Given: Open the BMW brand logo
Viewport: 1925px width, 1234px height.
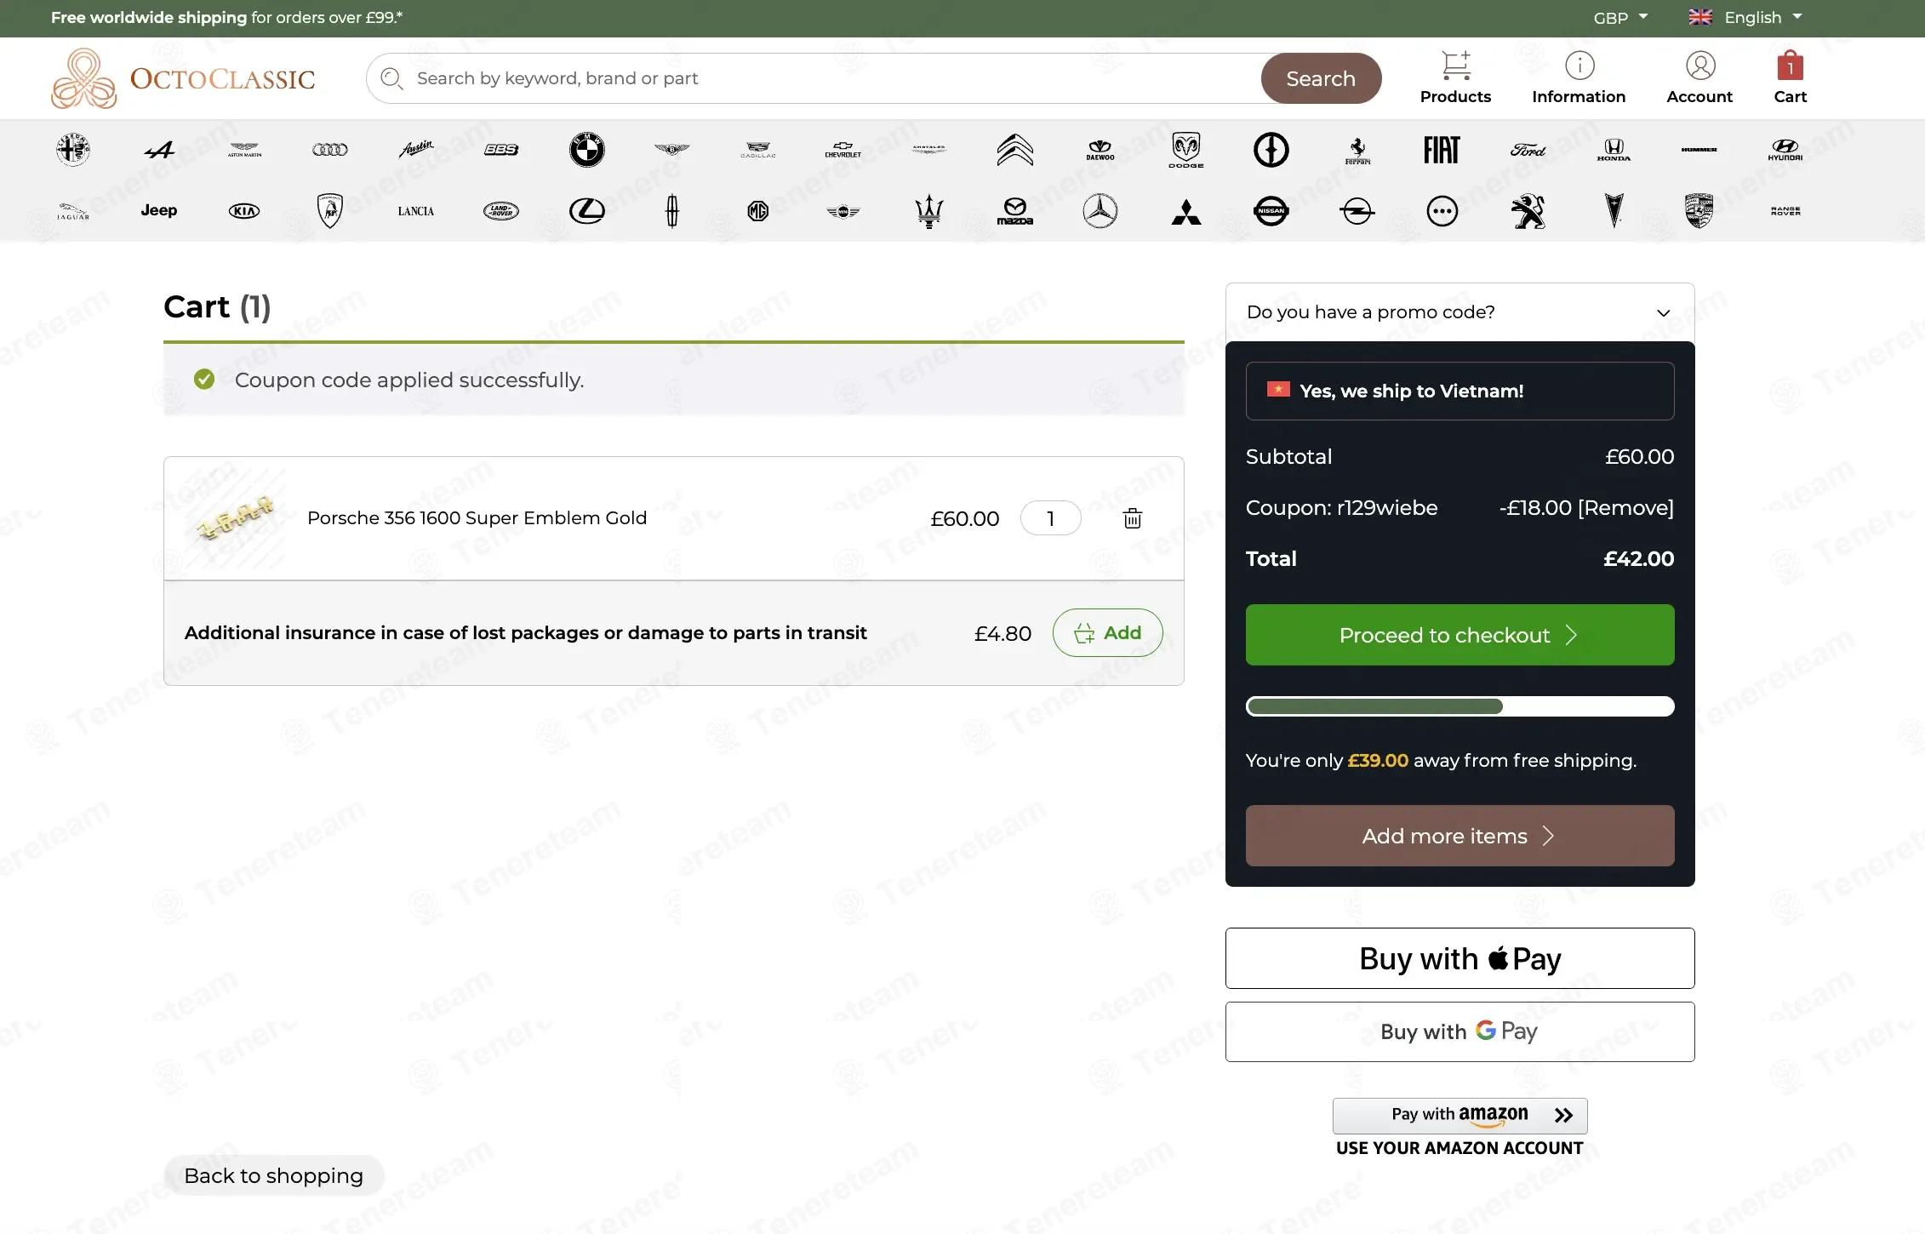Looking at the screenshot, I should point(586,150).
